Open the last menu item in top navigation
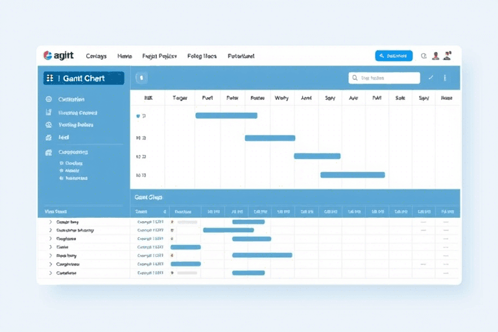This screenshot has height=332, width=498. 241,56
